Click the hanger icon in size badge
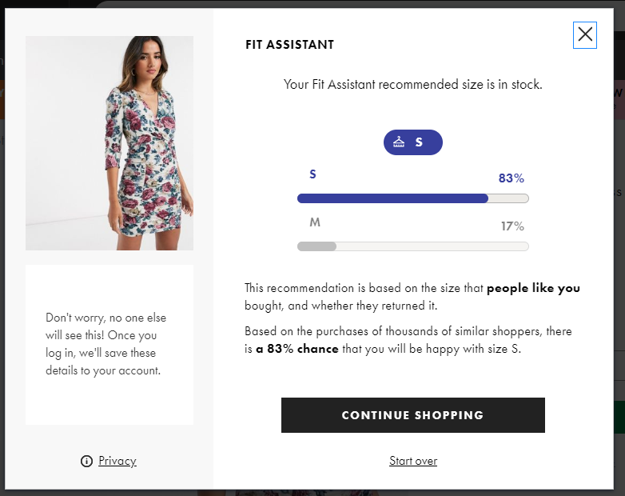Viewport: 625px width, 496px height. click(399, 142)
